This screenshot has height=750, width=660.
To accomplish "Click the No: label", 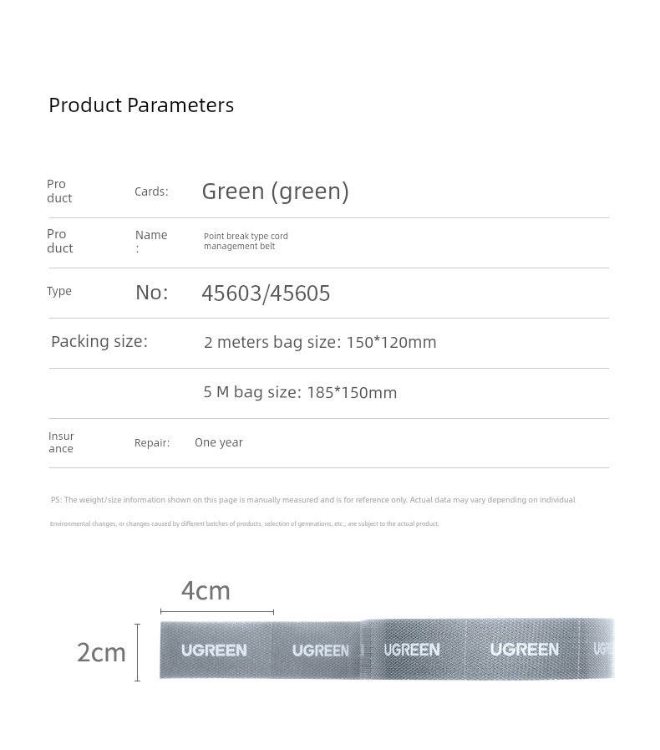I will point(152,293).
